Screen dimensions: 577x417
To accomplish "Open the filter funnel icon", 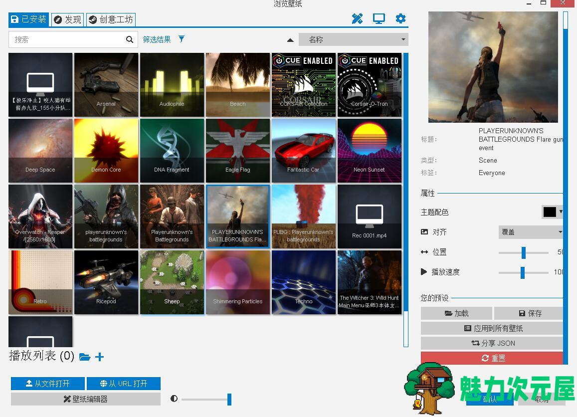I will point(182,39).
